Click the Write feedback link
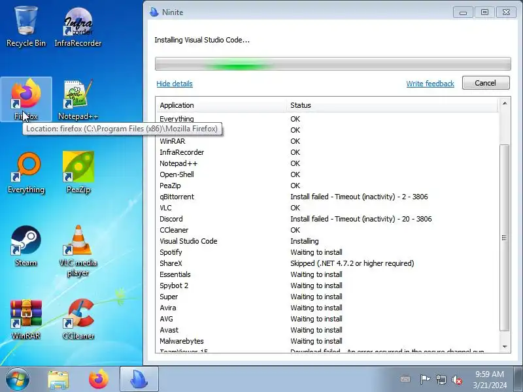Screen dimensions: 523x392 (430, 84)
